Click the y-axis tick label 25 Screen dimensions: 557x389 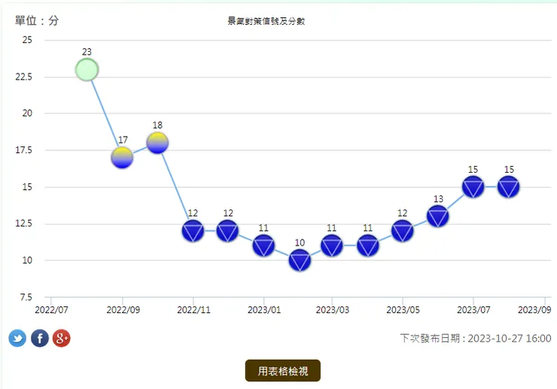point(27,40)
